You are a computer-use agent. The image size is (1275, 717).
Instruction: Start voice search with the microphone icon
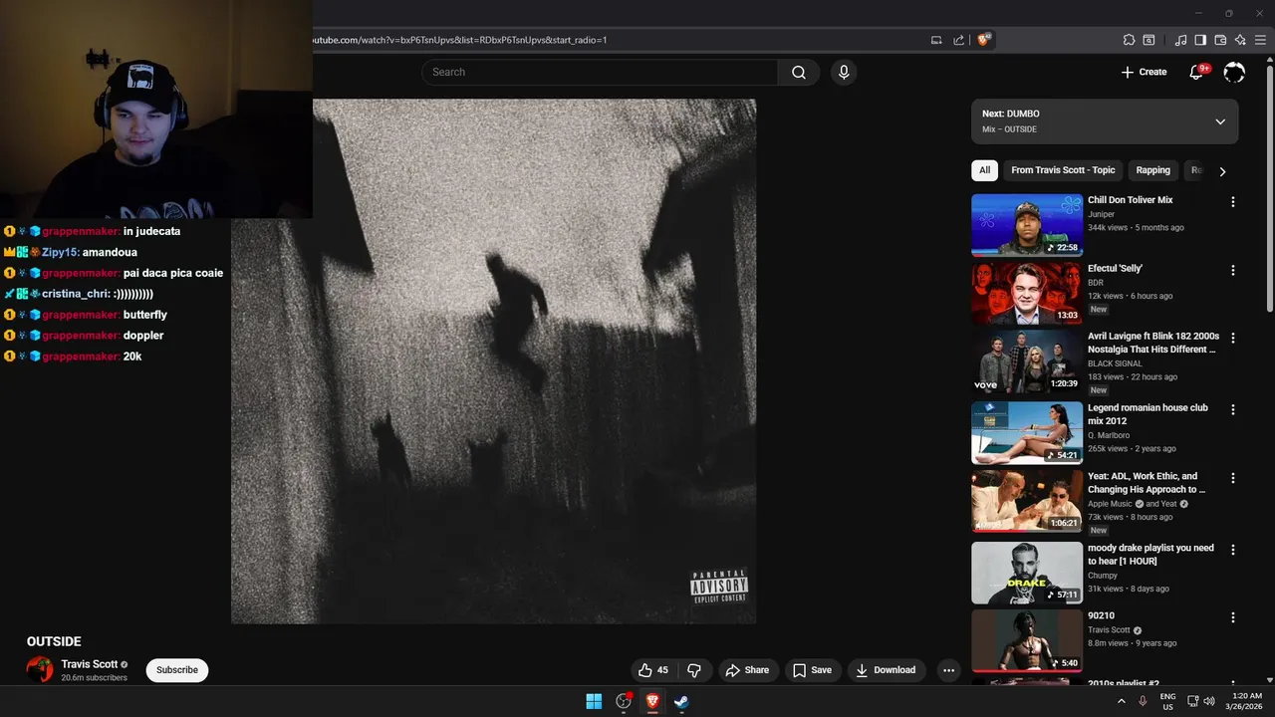tap(844, 72)
